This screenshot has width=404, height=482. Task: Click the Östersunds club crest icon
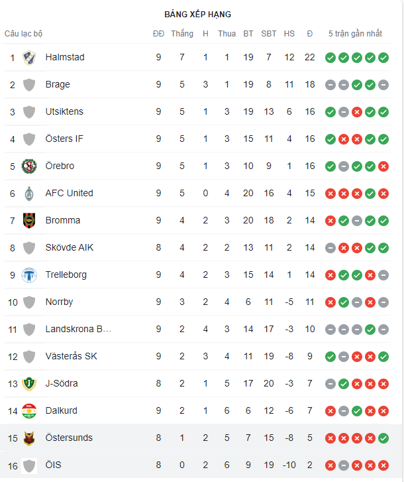point(29,438)
